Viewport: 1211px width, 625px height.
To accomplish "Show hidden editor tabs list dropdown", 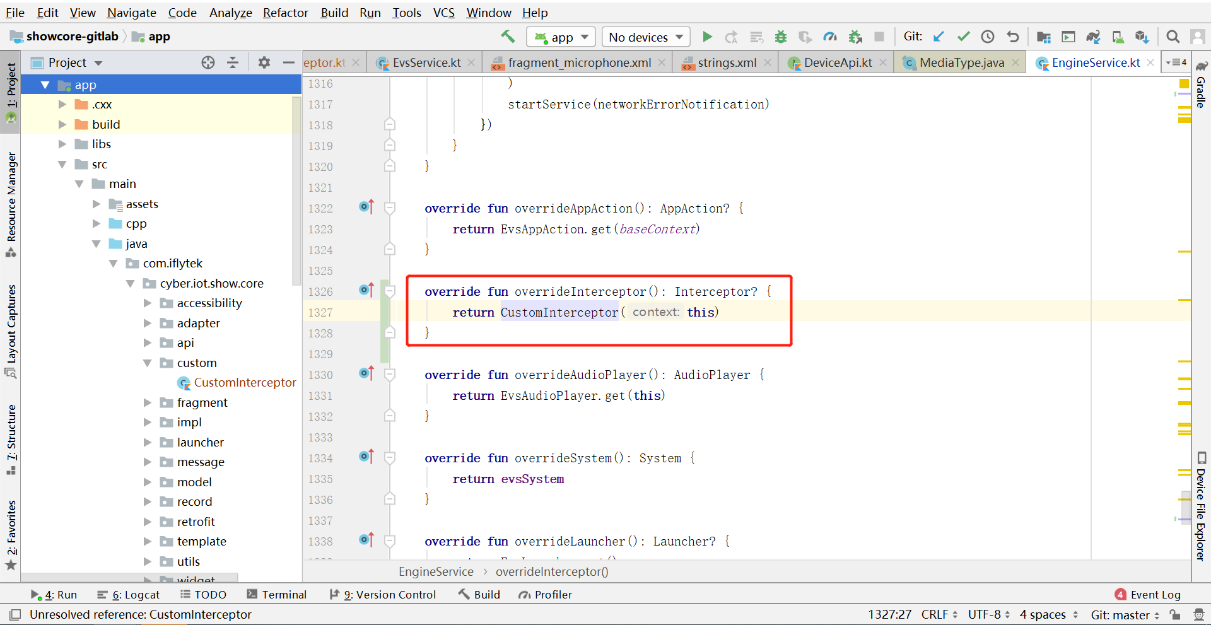I will pos(1176,62).
